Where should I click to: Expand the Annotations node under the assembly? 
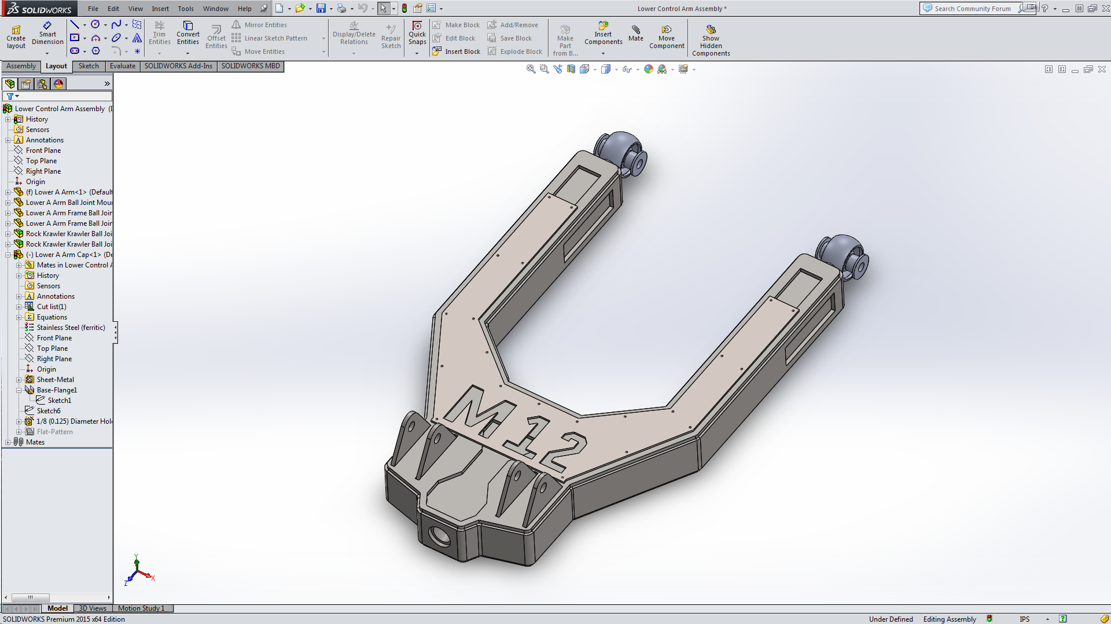[x=8, y=140]
